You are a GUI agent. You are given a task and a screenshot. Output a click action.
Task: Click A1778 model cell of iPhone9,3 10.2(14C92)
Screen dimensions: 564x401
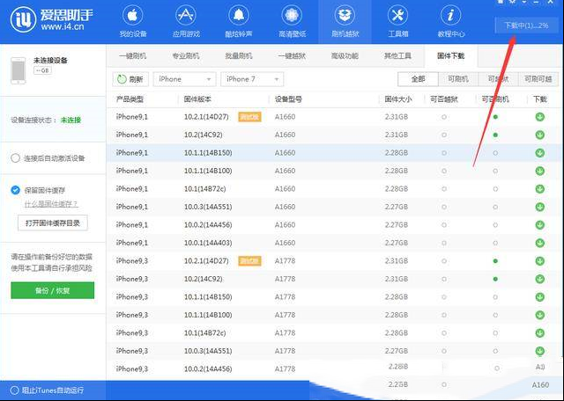click(x=285, y=279)
